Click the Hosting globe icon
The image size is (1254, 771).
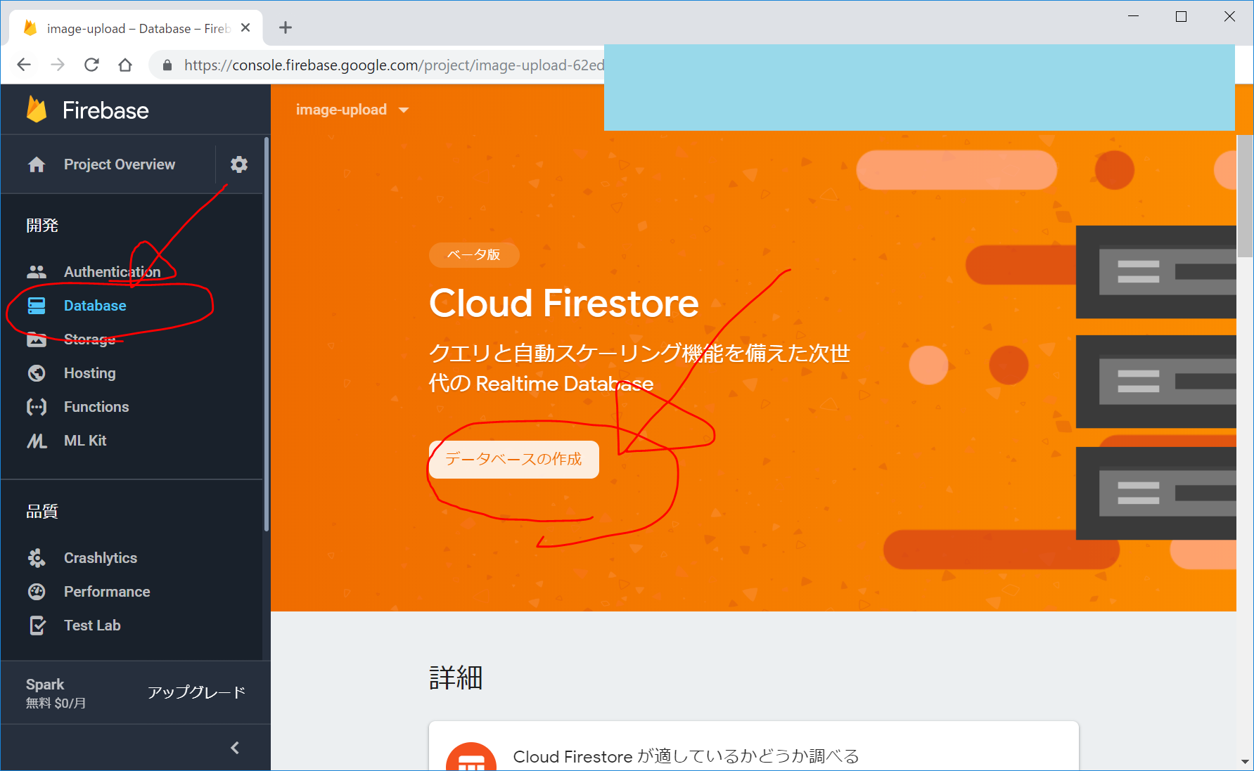pyautogui.click(x=37, y=373)
